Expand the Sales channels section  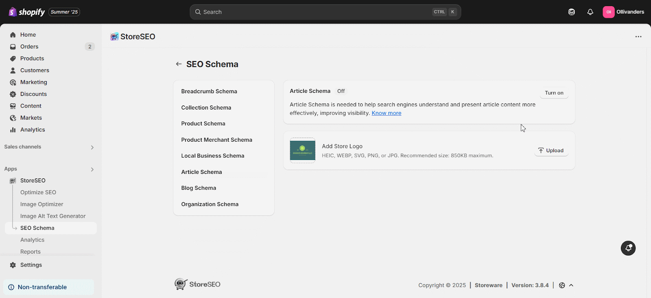click(x=92, y=147)
